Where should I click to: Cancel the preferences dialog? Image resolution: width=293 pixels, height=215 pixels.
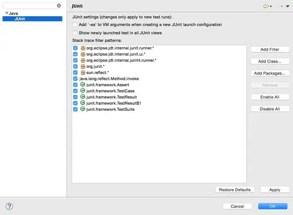coord(237,206)
